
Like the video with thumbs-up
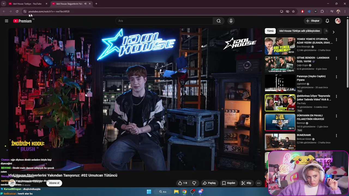183,183
